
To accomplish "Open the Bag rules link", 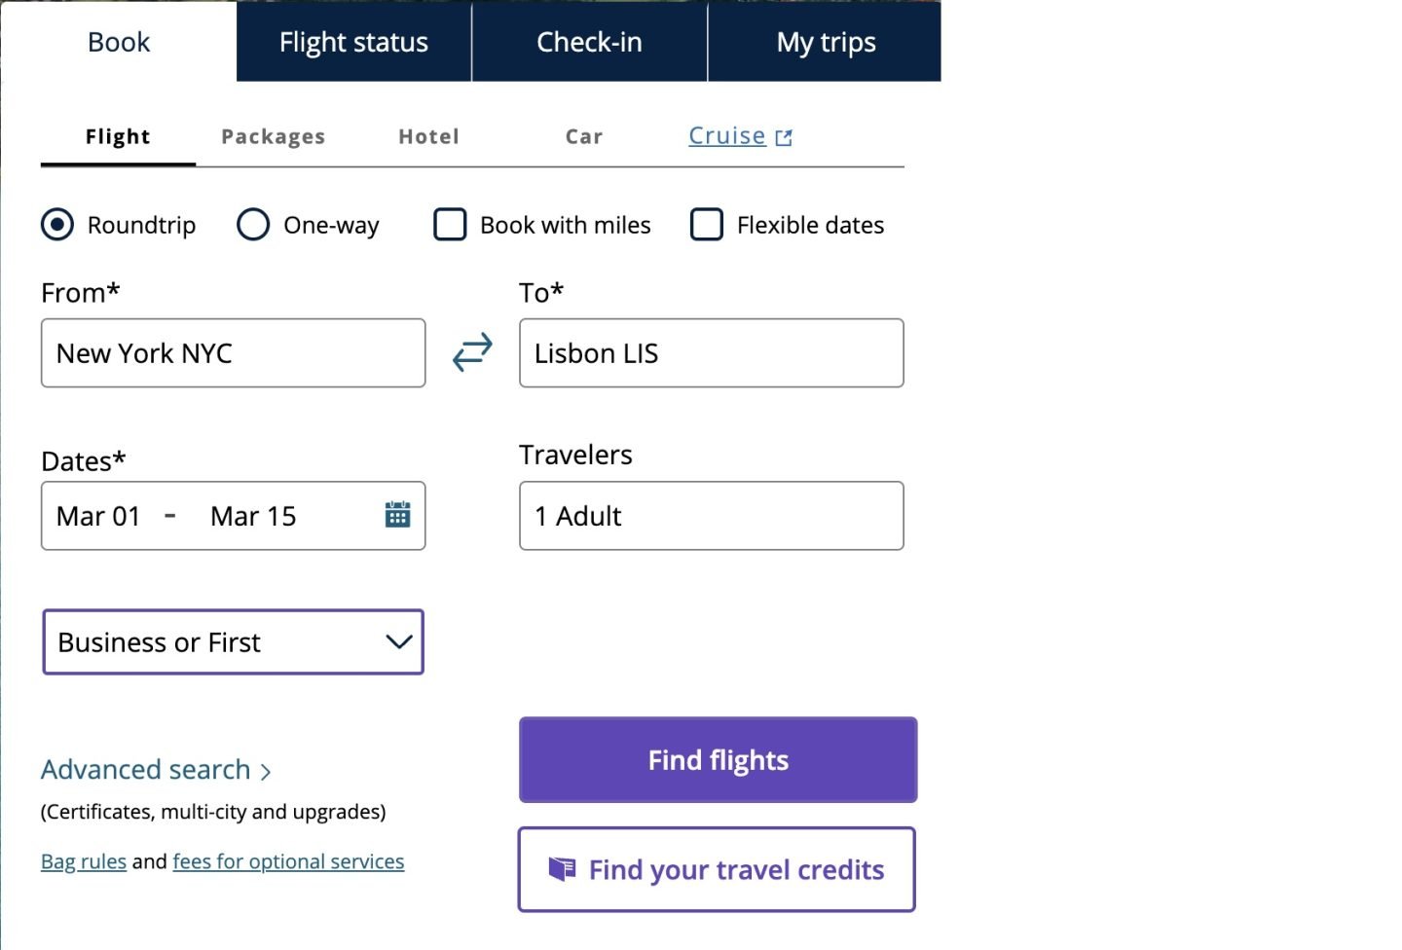I will point(84,861).
